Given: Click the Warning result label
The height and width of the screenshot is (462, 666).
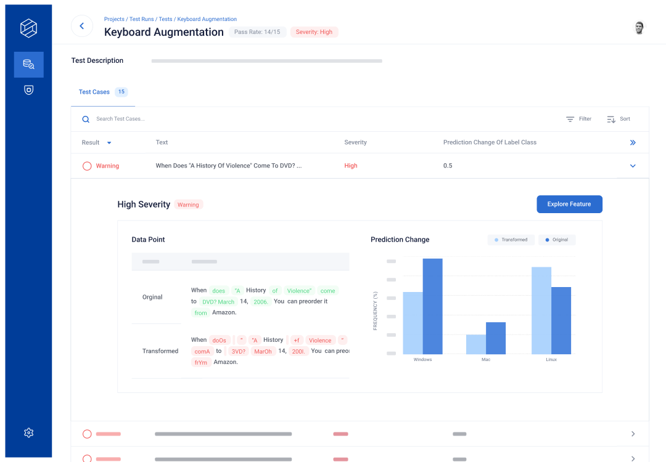Looking at the screenshot, I should coord(107,166).
